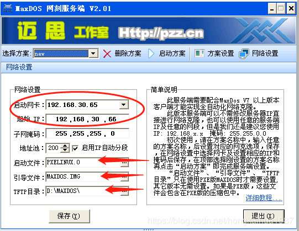
Task: Click the MaxDOS app icon in title bar
Action: 8,8
